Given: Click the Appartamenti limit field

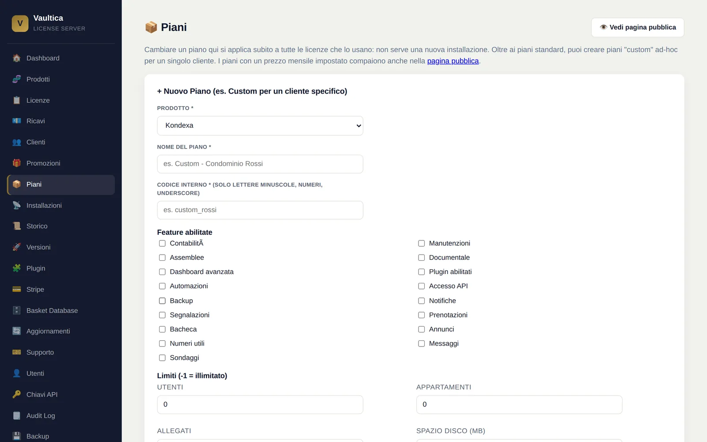Looking at the screenshot, I should (x=519, y=404).
